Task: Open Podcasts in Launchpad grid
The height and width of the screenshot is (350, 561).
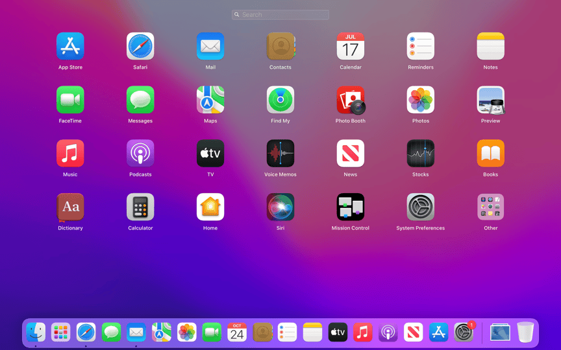Action: tap(140, 154)
